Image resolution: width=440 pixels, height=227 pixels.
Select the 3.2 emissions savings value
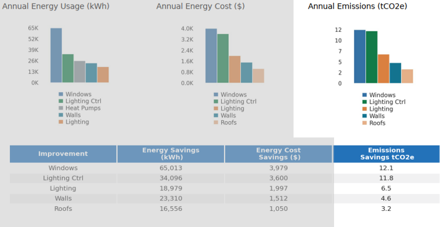tap(386, 209)
